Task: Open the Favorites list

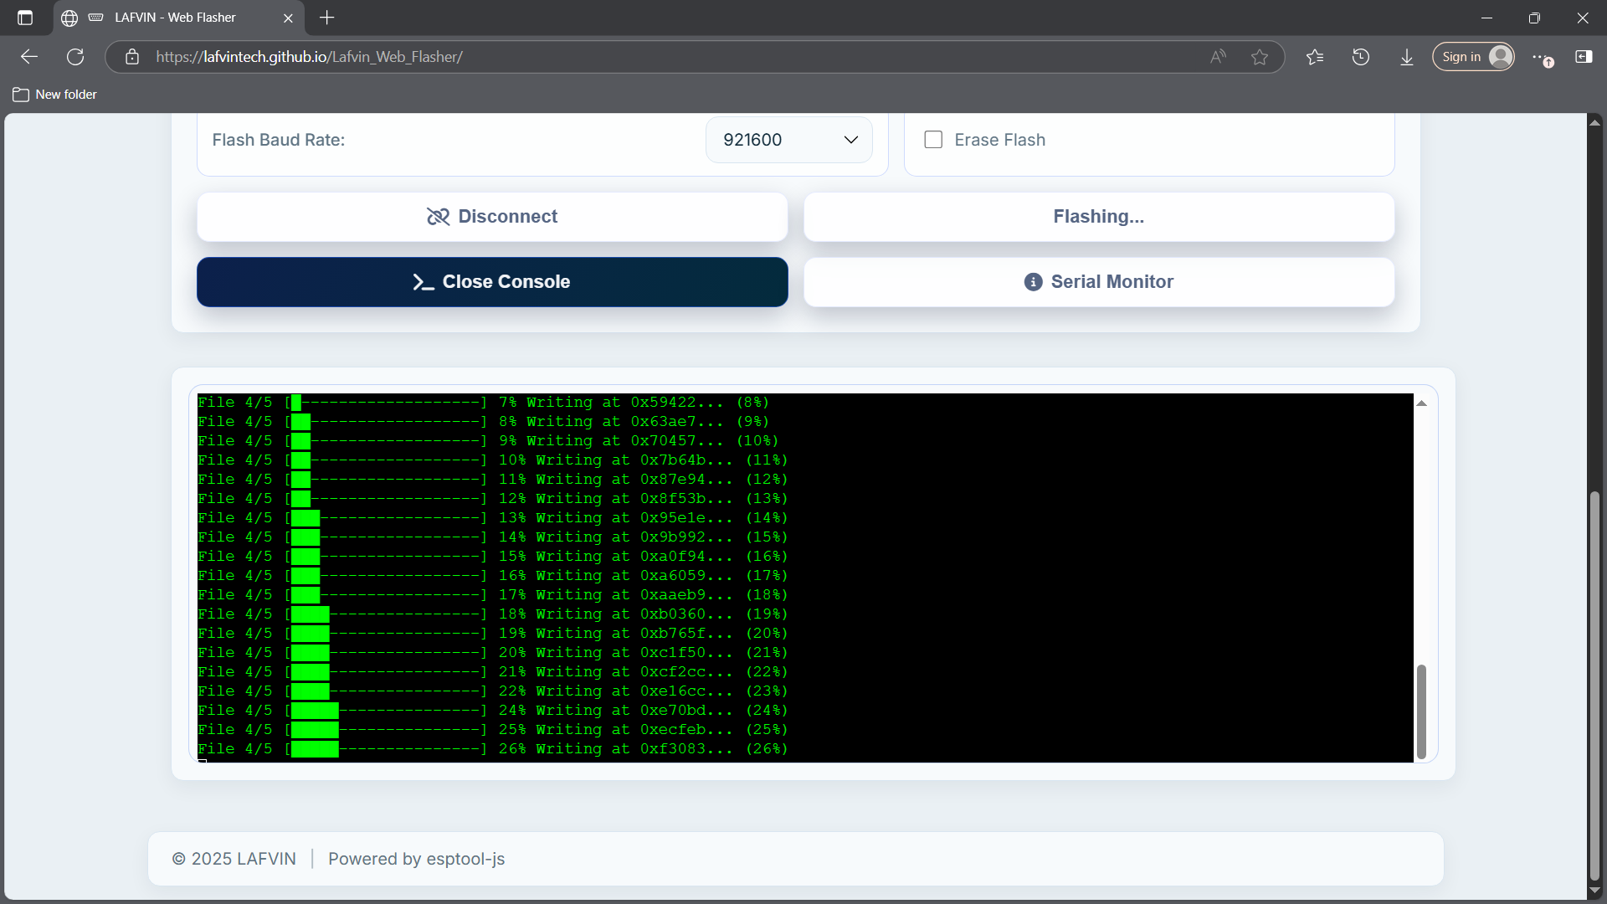Action: [1315, 57]
